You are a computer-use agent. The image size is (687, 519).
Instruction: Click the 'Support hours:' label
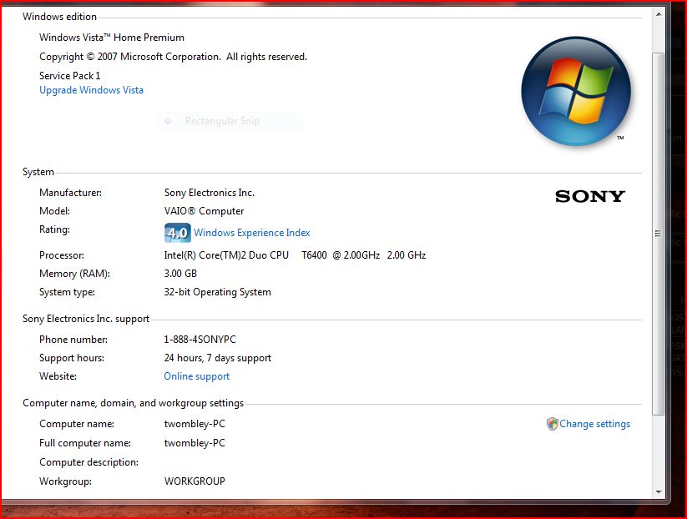[72, 358]
